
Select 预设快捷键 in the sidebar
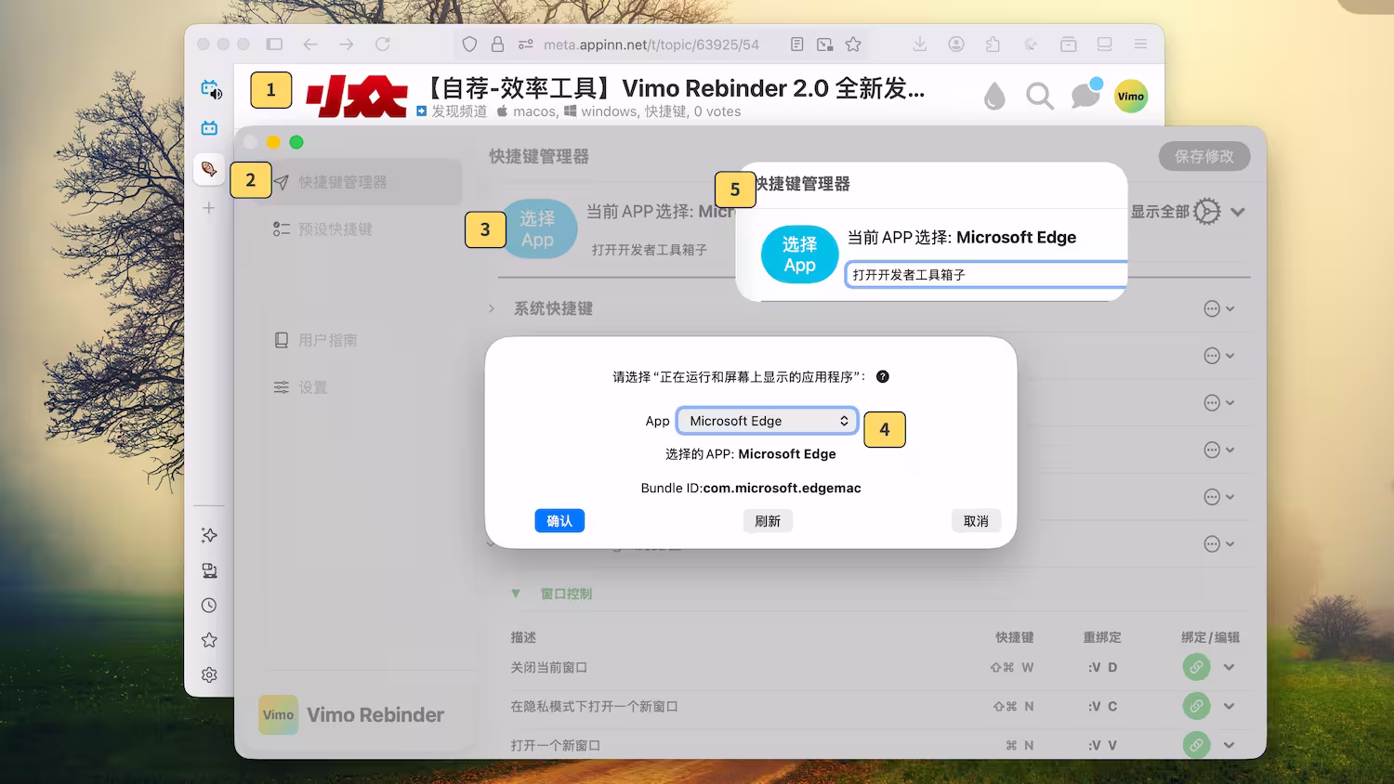click(335, 229)
